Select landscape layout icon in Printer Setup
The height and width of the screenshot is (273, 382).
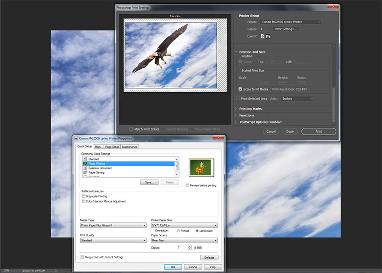[268, 36]
